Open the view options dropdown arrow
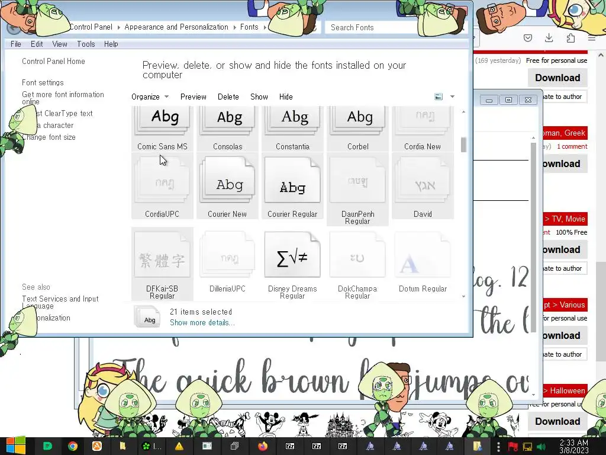This screenshot has width=606, height=455. tap(452, 97)
